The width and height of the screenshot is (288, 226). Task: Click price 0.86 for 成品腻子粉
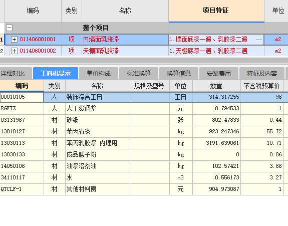pyautogui.click(x=262, y=154)
